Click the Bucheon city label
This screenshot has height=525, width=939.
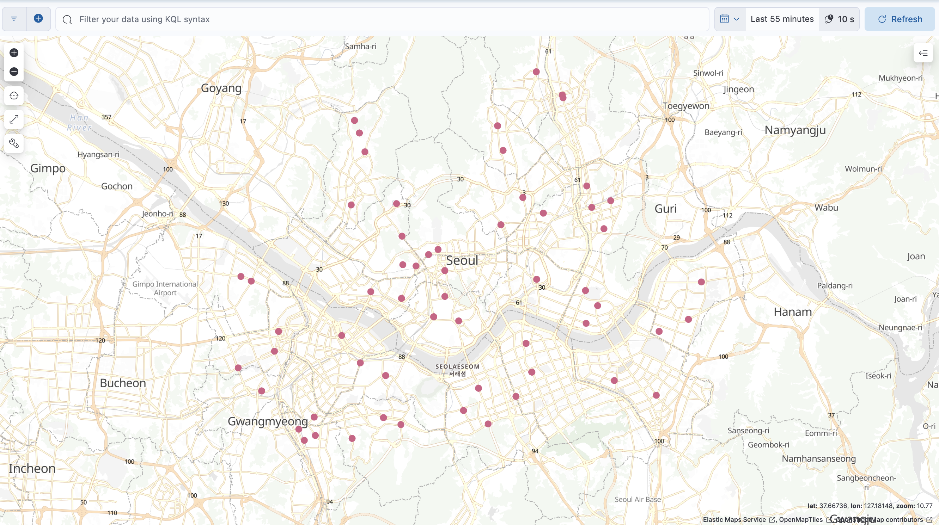pos(123,383)
